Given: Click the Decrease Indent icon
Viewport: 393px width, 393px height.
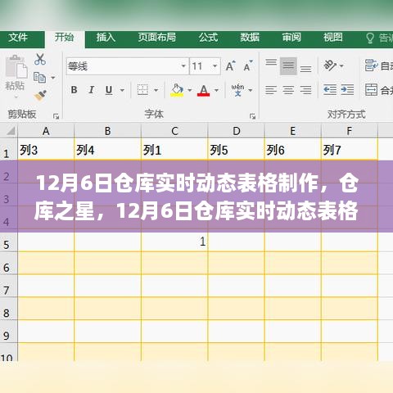Looking at the screenshot, I should (330, 89).
